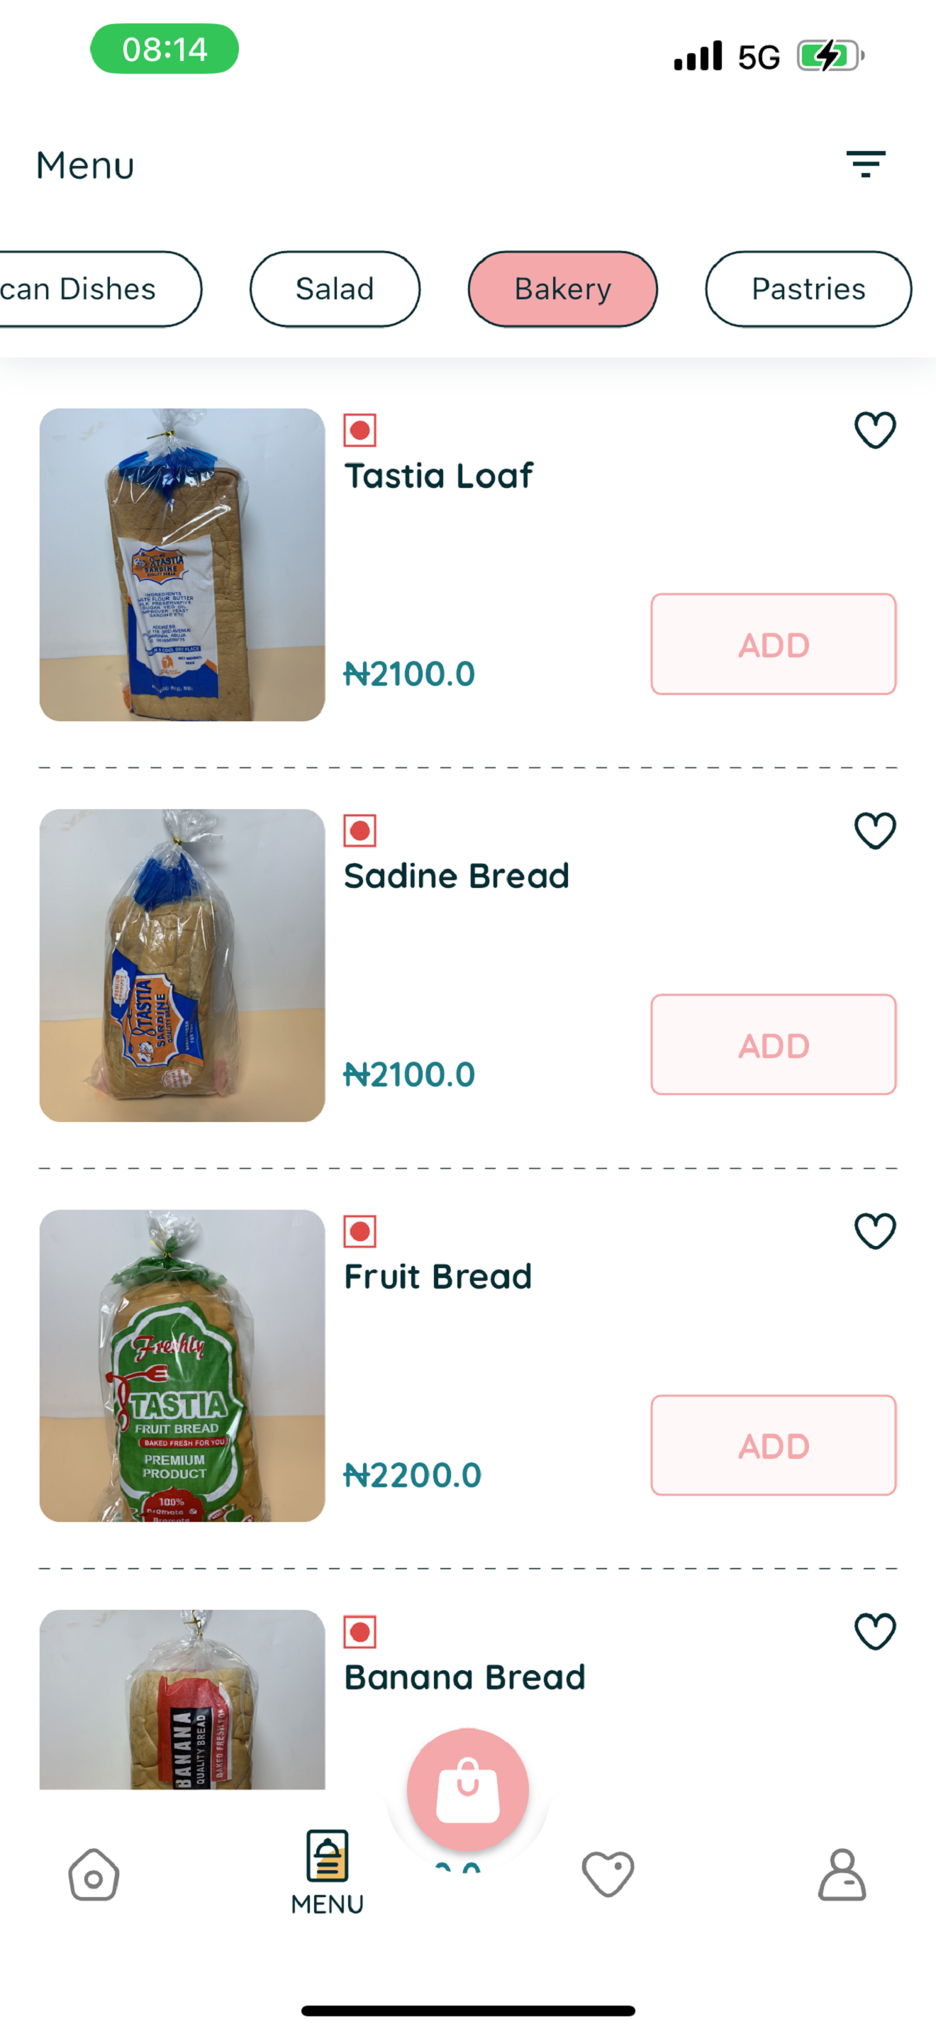The height and width of the screenshot is (2034, 936).
Task: Toggle heart on Banana Bread
Action: (875, 1631)
